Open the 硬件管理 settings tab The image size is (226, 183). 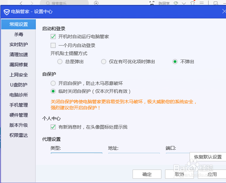[x=18, y=115]
